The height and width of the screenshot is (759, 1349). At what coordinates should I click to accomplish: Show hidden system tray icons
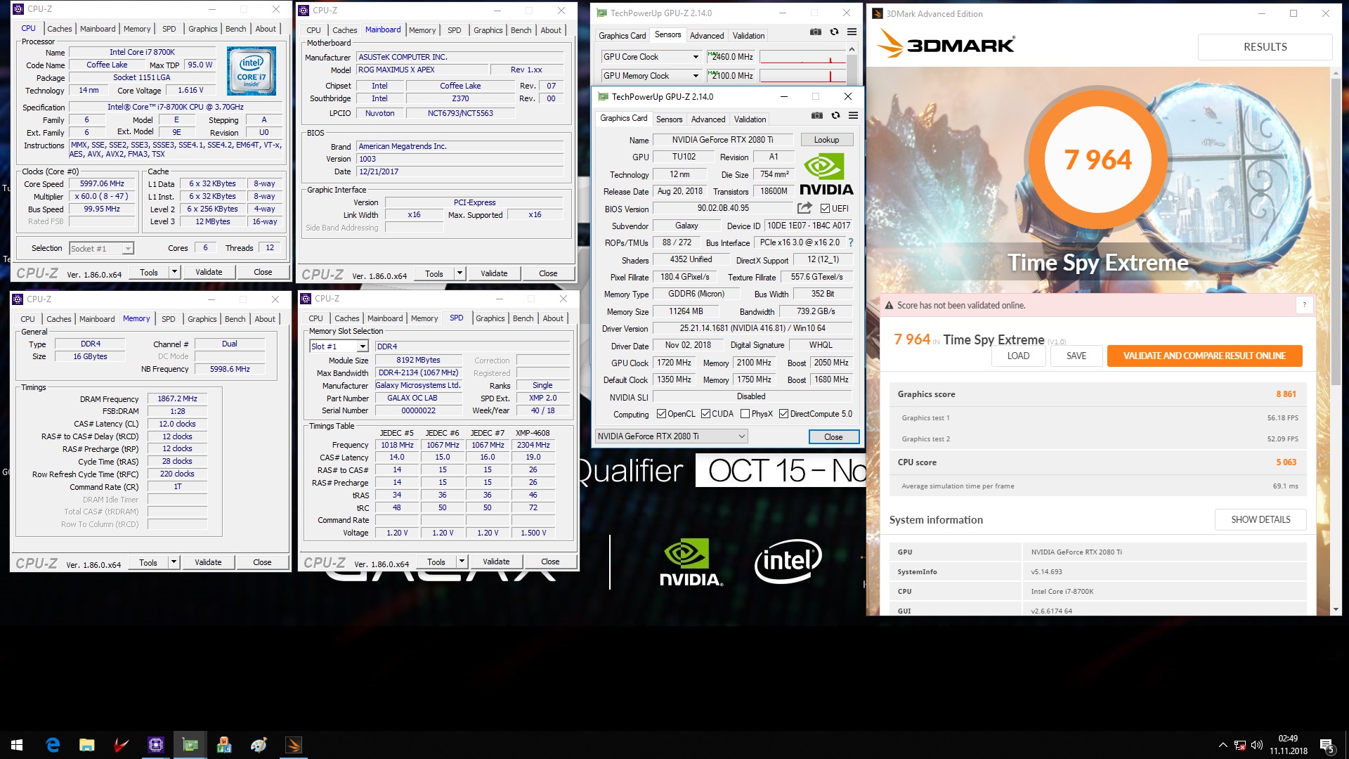(x=1223, y=745)
